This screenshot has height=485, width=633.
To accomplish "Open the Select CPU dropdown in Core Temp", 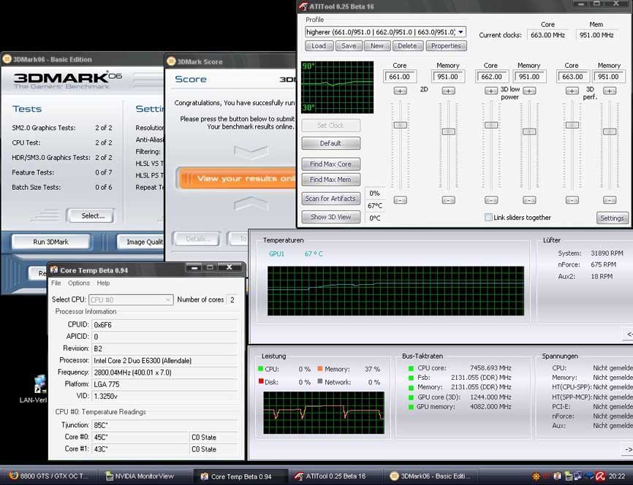I will point(131,299).
